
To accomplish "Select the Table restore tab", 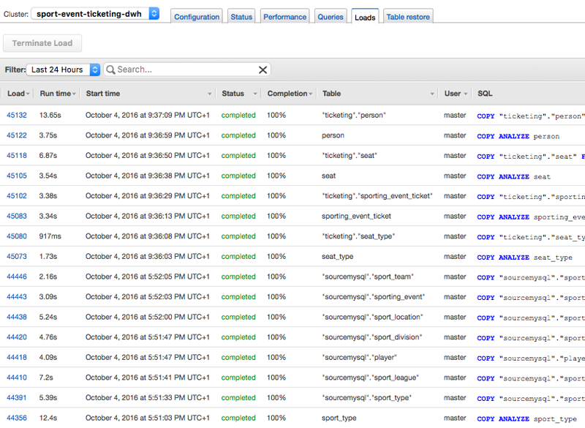I will pos(408,17).
